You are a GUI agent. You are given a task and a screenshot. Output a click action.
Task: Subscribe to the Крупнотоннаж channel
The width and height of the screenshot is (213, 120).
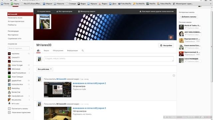190,55
